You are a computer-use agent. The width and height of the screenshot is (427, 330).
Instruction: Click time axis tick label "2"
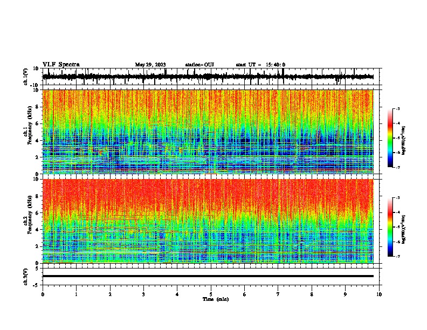110,294
